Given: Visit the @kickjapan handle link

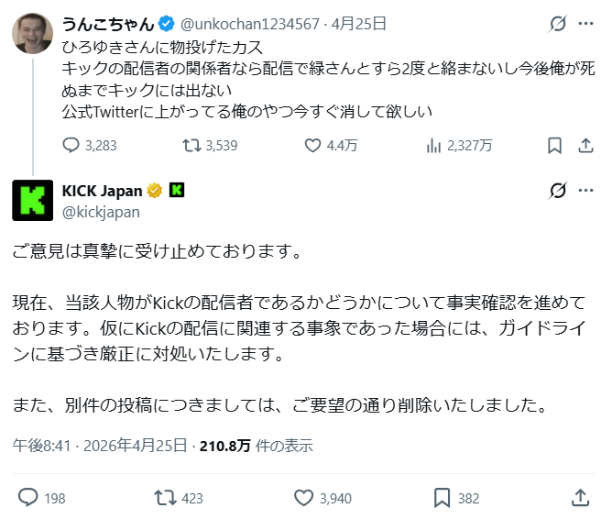Looking at the screenshot, I should (x=101, y=212).
